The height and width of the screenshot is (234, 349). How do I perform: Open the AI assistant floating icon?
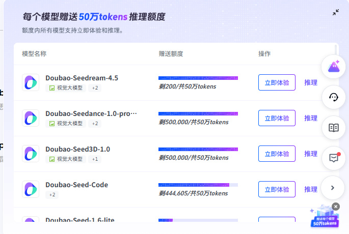pyautogui.click(x=334, y=67)
